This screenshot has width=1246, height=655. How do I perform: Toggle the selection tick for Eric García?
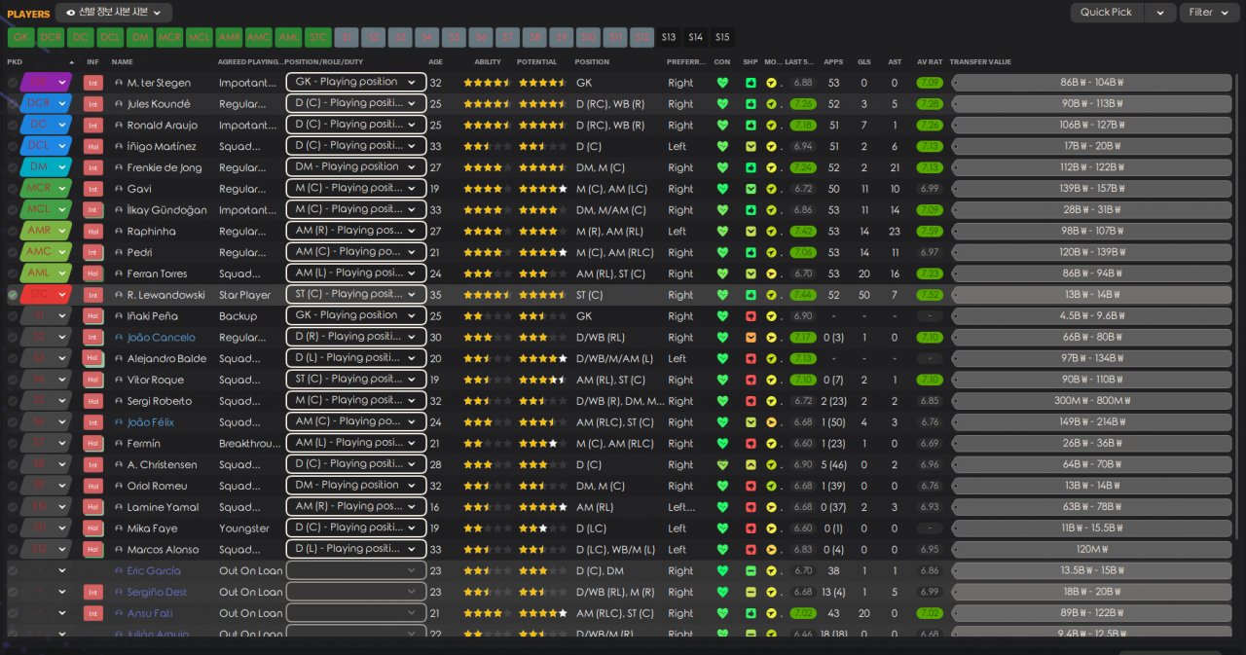click(x=12, y=570)
